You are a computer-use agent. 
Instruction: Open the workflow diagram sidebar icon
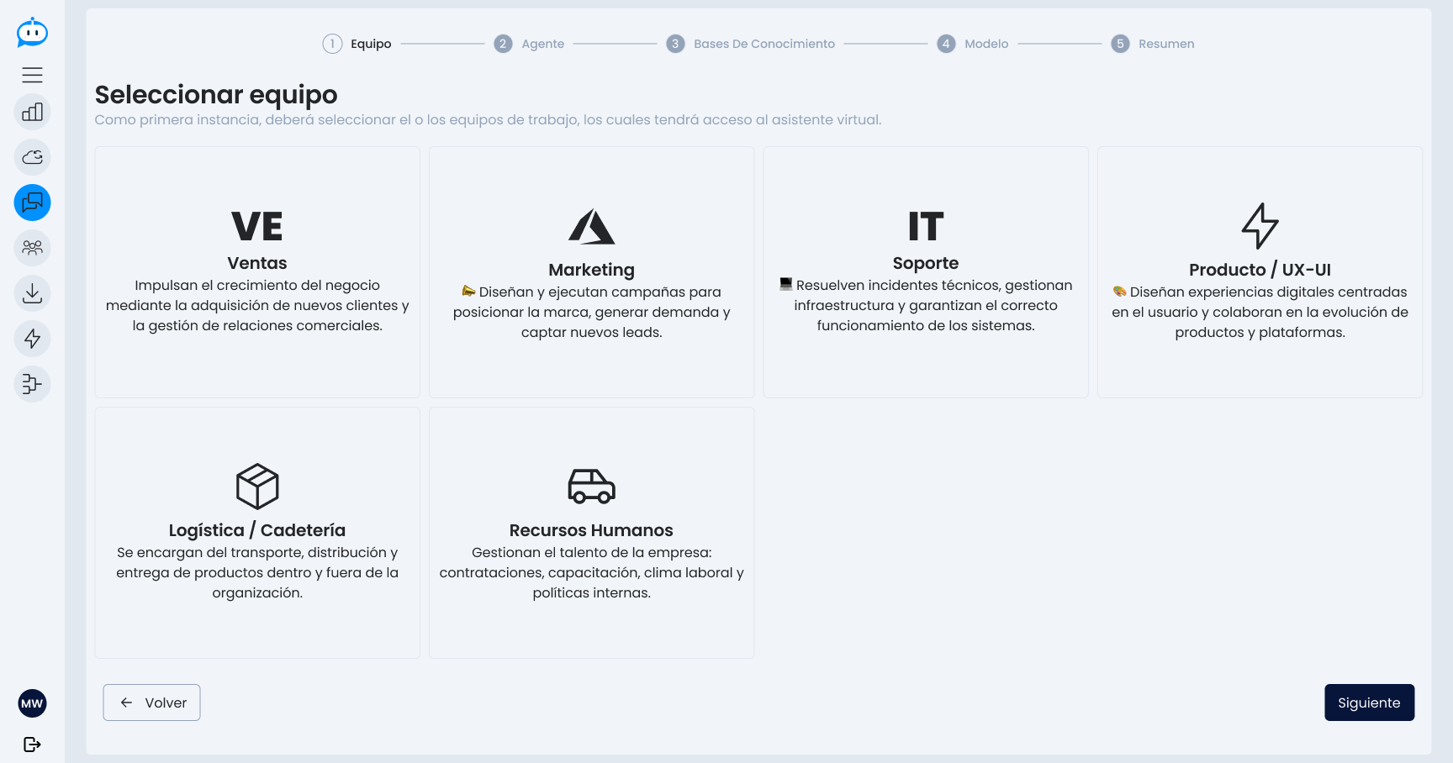[x=32, y=384]
